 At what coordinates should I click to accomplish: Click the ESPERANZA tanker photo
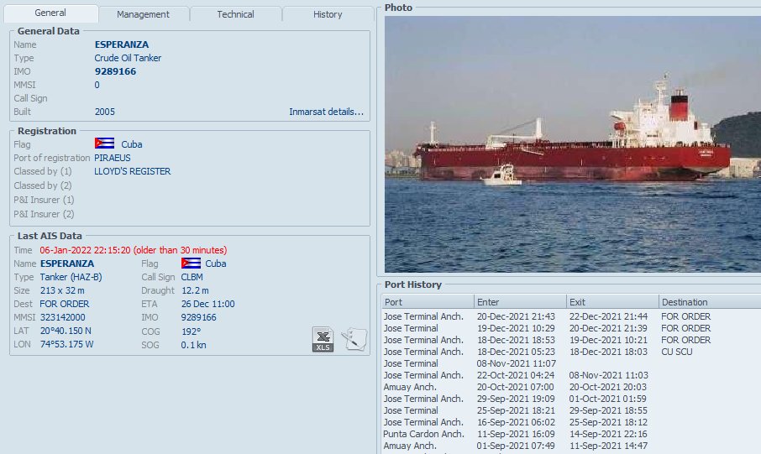click(573, 144)
